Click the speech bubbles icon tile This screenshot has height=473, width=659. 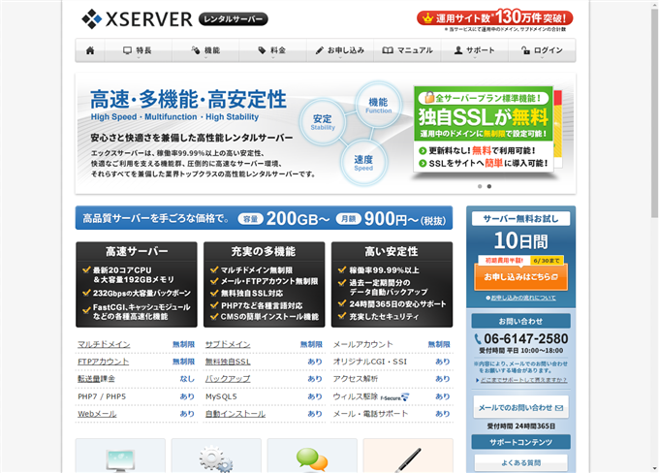tap(312, 456)
